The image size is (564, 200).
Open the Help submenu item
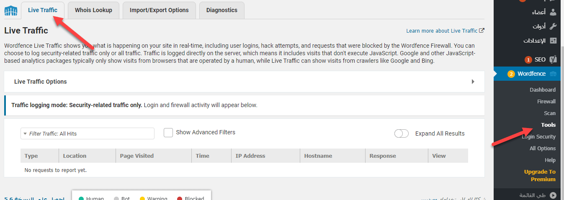pyautogui.click(x=550, y=160)
